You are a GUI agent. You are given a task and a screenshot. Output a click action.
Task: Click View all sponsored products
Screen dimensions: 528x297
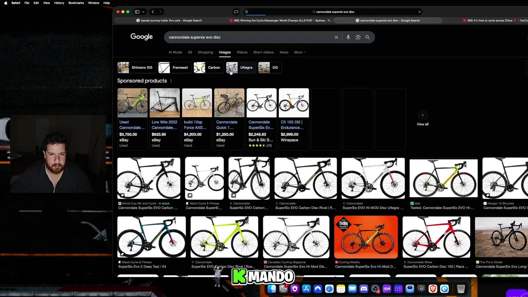click(x=422, y=124)
